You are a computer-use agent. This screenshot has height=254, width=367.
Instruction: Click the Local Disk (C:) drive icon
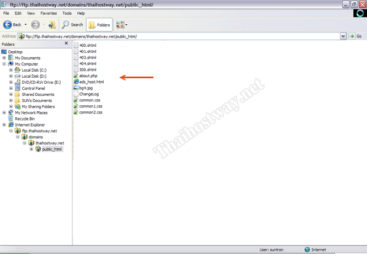click(x=18, y=70)
